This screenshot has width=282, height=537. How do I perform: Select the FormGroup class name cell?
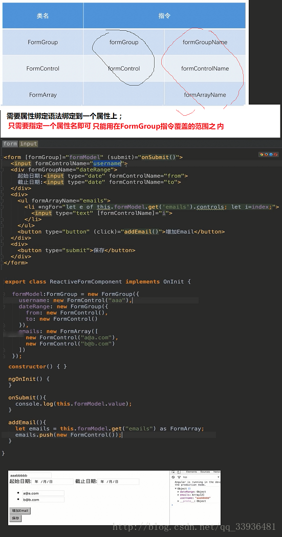pos(43,42)
